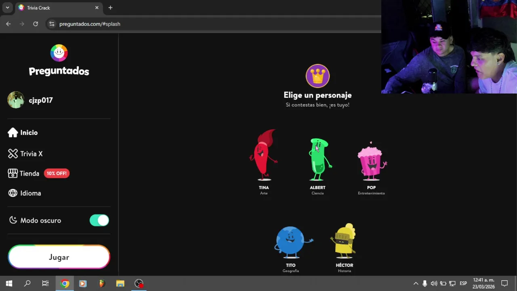Click the purple crown icon
Viewport: 517px width, 291px height.
[x=317, y=76]
